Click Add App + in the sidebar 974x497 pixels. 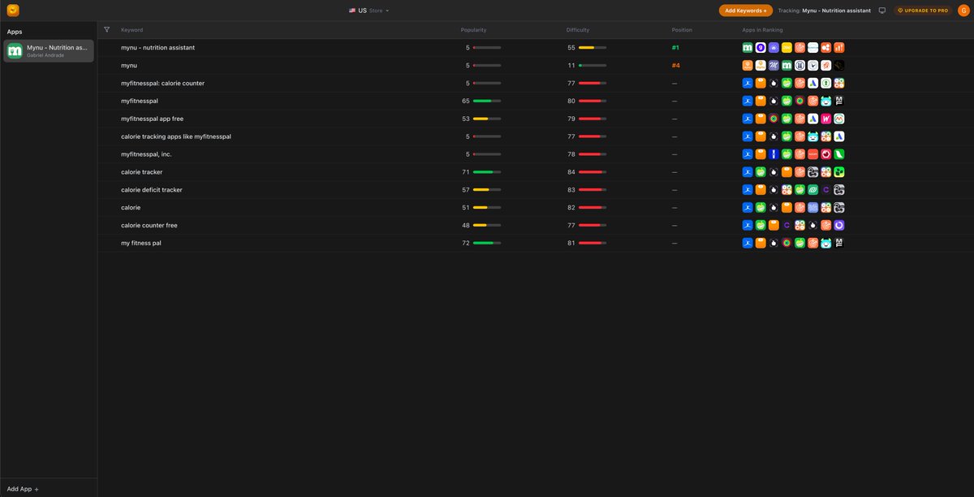[23, 489]
